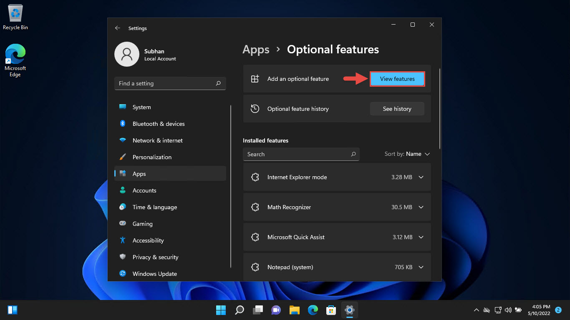Click the search magnifier in Find a setting
The width and height of the screenshot is (570, 320).
pyautogui.click(x=218, y=83)
